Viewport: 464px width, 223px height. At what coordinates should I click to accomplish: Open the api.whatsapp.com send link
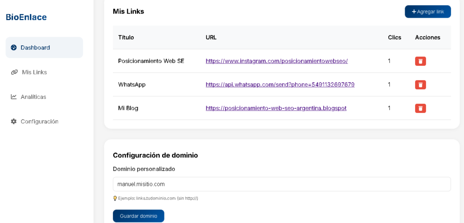pos(280,84)
